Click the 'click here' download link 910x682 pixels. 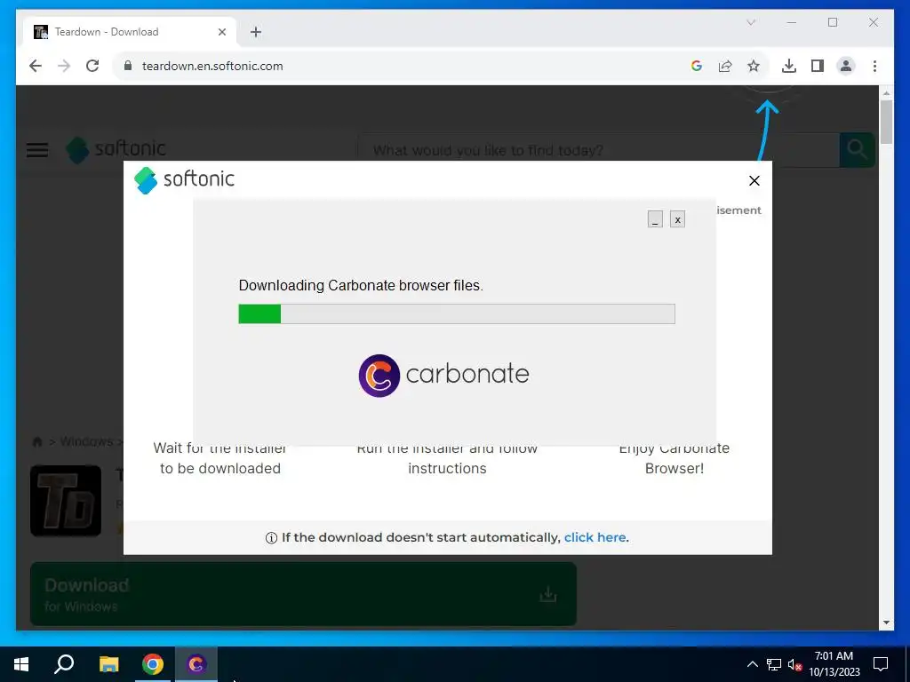595,537
